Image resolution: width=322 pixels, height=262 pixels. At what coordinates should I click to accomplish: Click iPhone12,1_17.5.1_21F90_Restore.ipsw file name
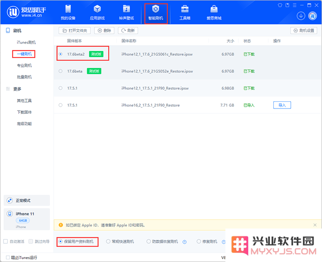click(x=155, y=88)
